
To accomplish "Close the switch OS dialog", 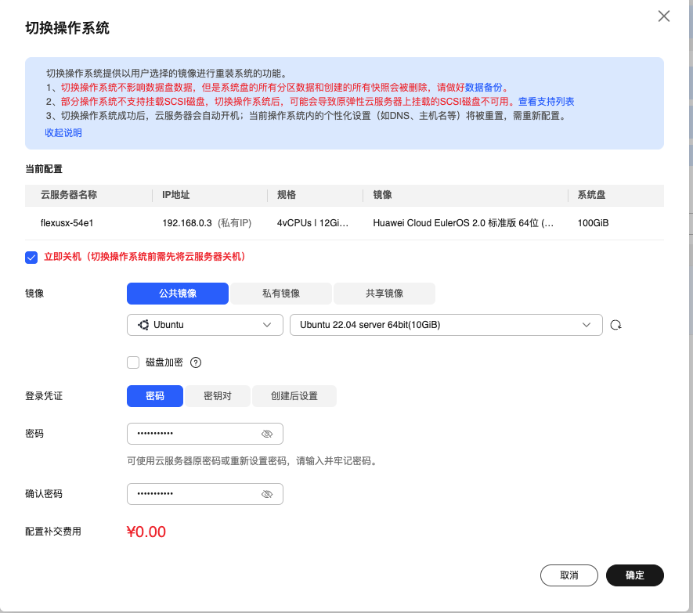I will (663, 16).
